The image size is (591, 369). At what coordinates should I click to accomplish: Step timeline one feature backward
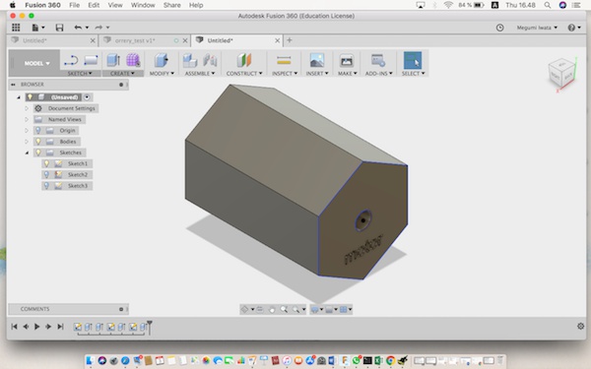26,327
